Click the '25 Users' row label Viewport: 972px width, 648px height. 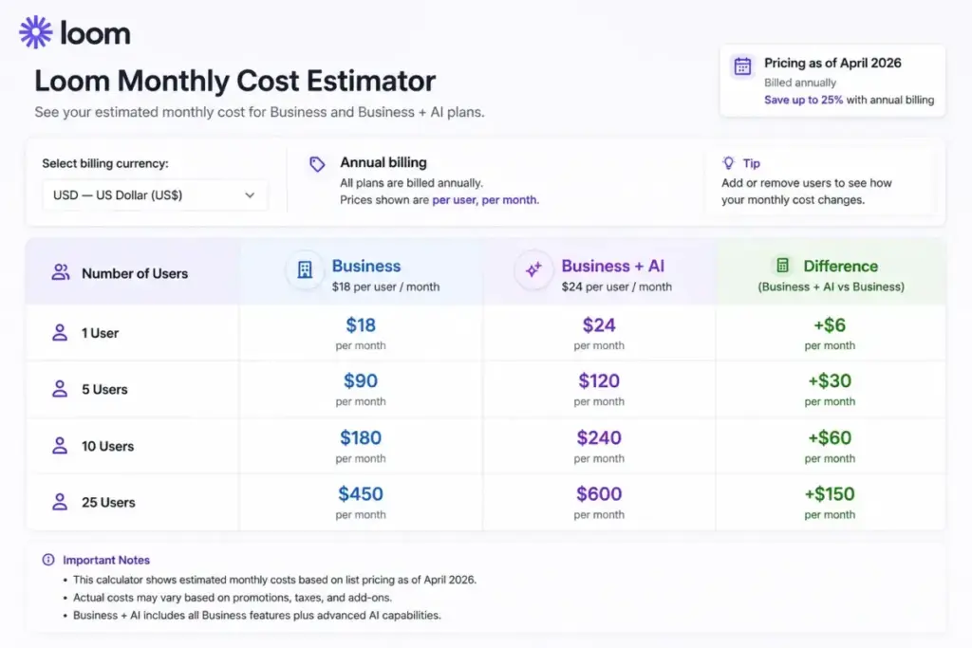pyautogui.click(x=108, y=503)
